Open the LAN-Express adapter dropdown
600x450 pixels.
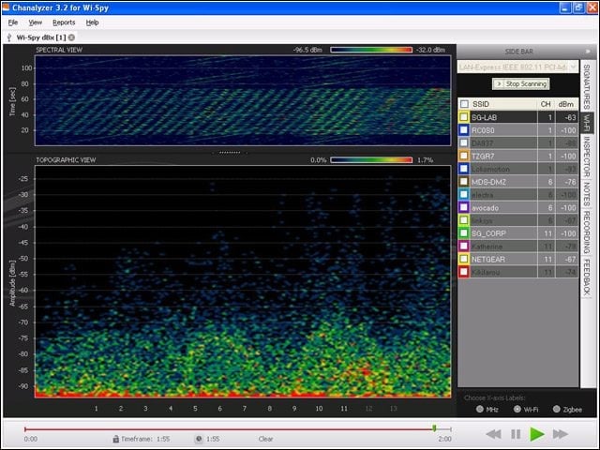click(517, 67)
